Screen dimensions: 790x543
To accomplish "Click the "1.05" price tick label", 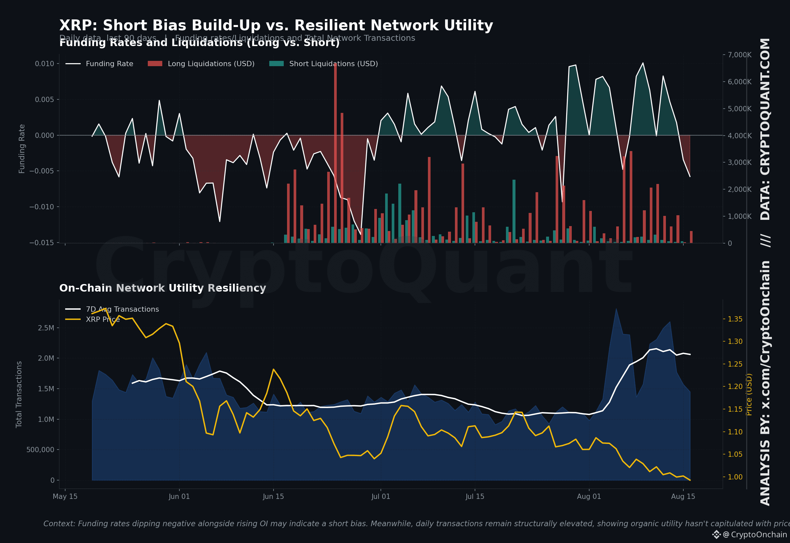I will click(735, 454).
